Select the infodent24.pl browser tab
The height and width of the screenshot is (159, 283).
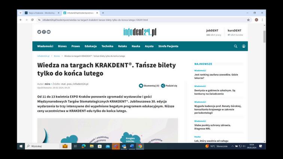click(81, 13)
